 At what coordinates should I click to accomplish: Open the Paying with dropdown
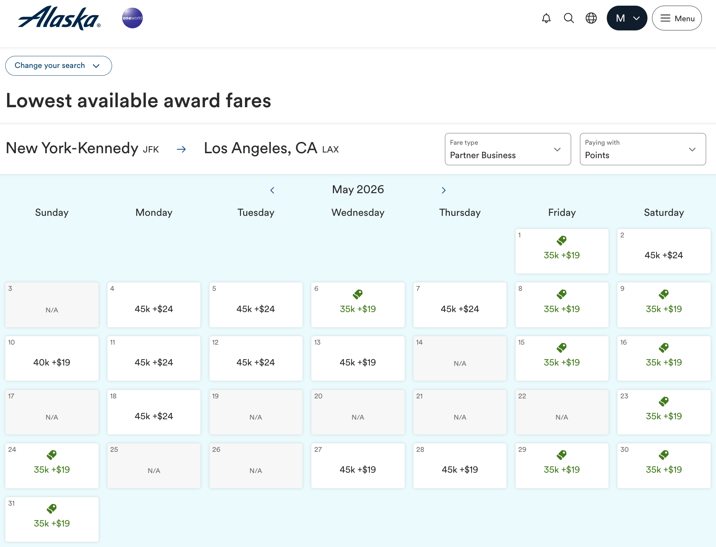[x=642, y=149]
